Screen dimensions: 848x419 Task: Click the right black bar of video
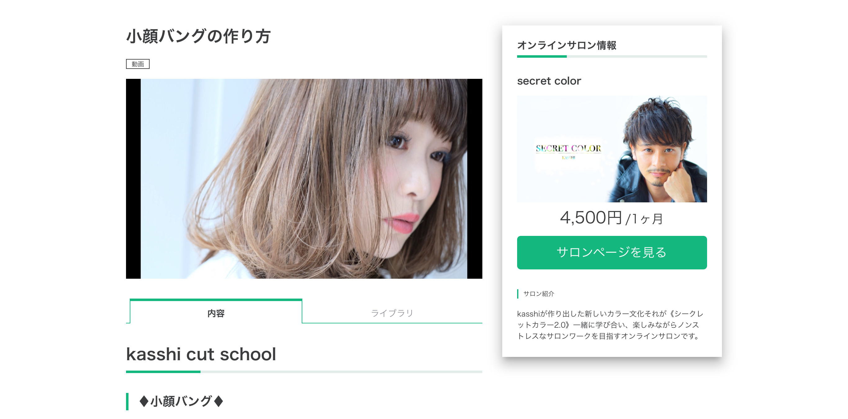tap(474, 178)
